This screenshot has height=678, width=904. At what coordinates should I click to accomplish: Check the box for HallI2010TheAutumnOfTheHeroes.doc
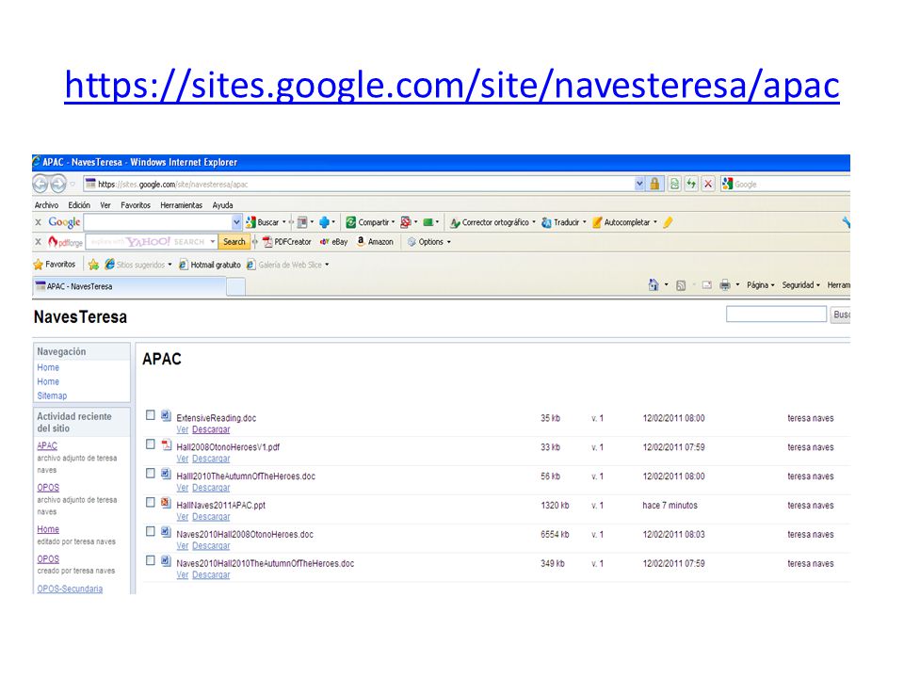[x=151, y=474]
